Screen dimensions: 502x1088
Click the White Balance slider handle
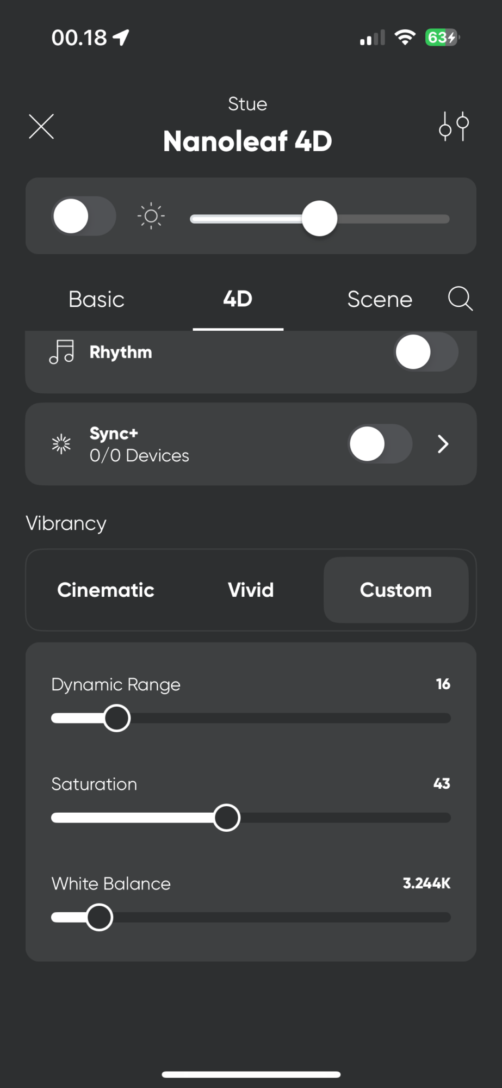(100, 917)
